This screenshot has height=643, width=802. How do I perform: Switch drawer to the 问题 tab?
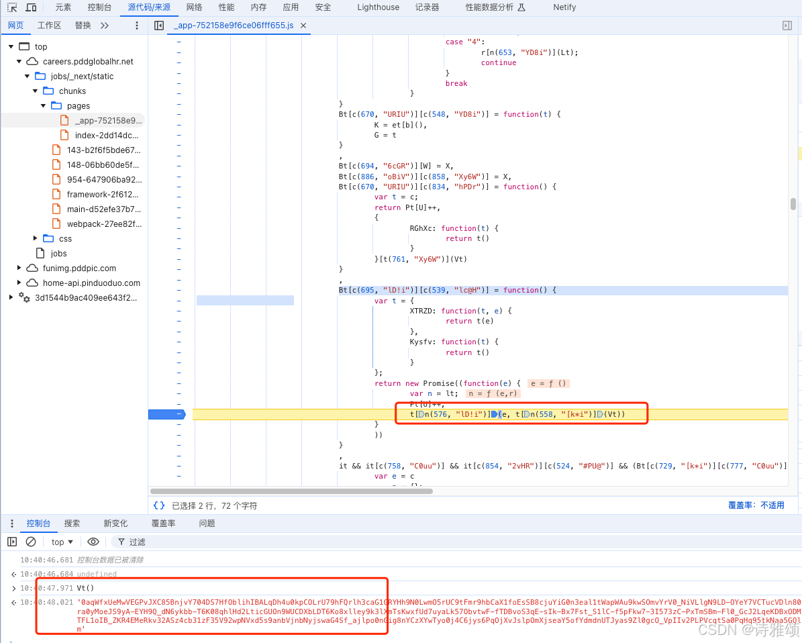pos(207,524)
